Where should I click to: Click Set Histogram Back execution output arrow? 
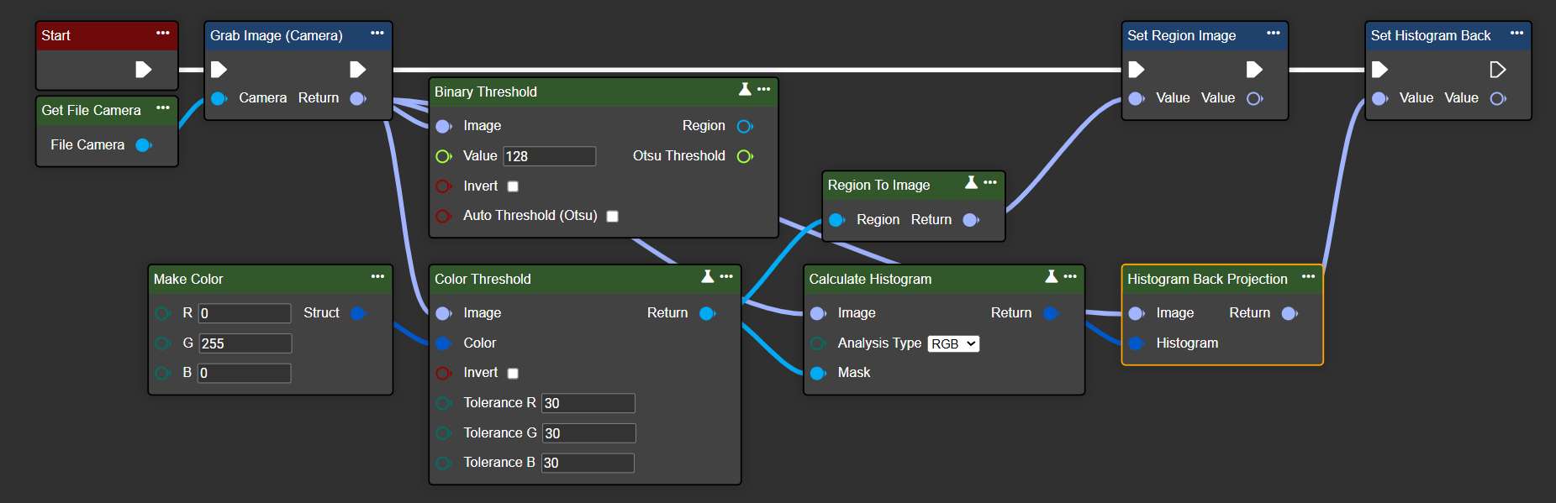coord(1497,70)
